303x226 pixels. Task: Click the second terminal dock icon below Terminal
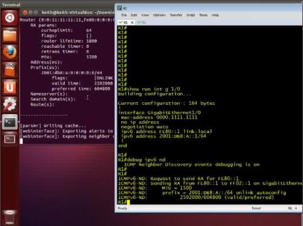(9, 139)
